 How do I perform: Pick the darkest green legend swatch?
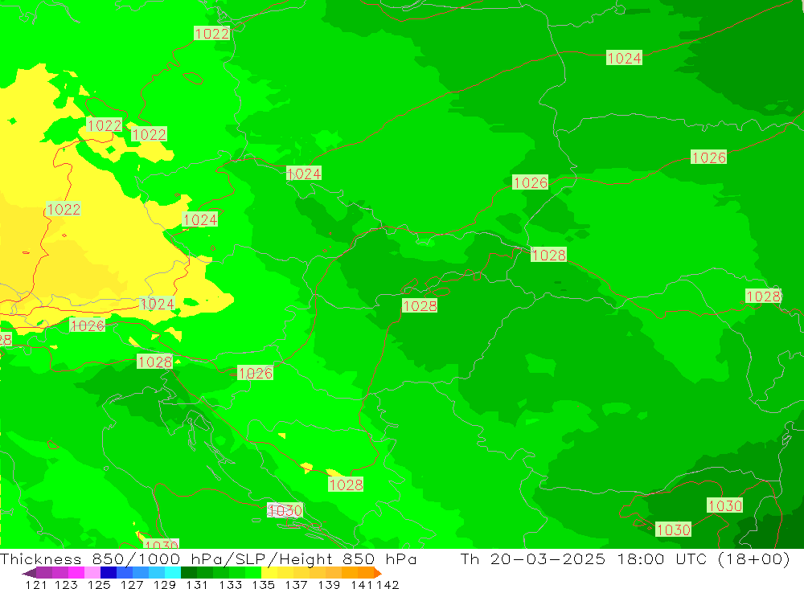[x=189, y=572]
